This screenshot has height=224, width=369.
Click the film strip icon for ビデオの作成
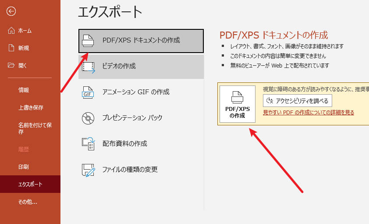[88, 67]
